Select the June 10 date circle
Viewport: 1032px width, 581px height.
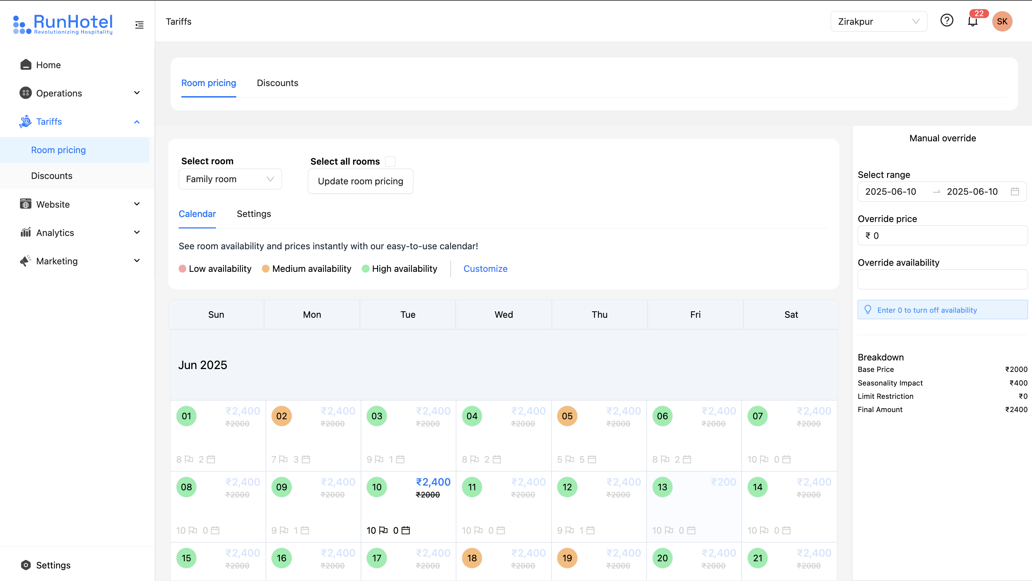(x=376, y=487)
